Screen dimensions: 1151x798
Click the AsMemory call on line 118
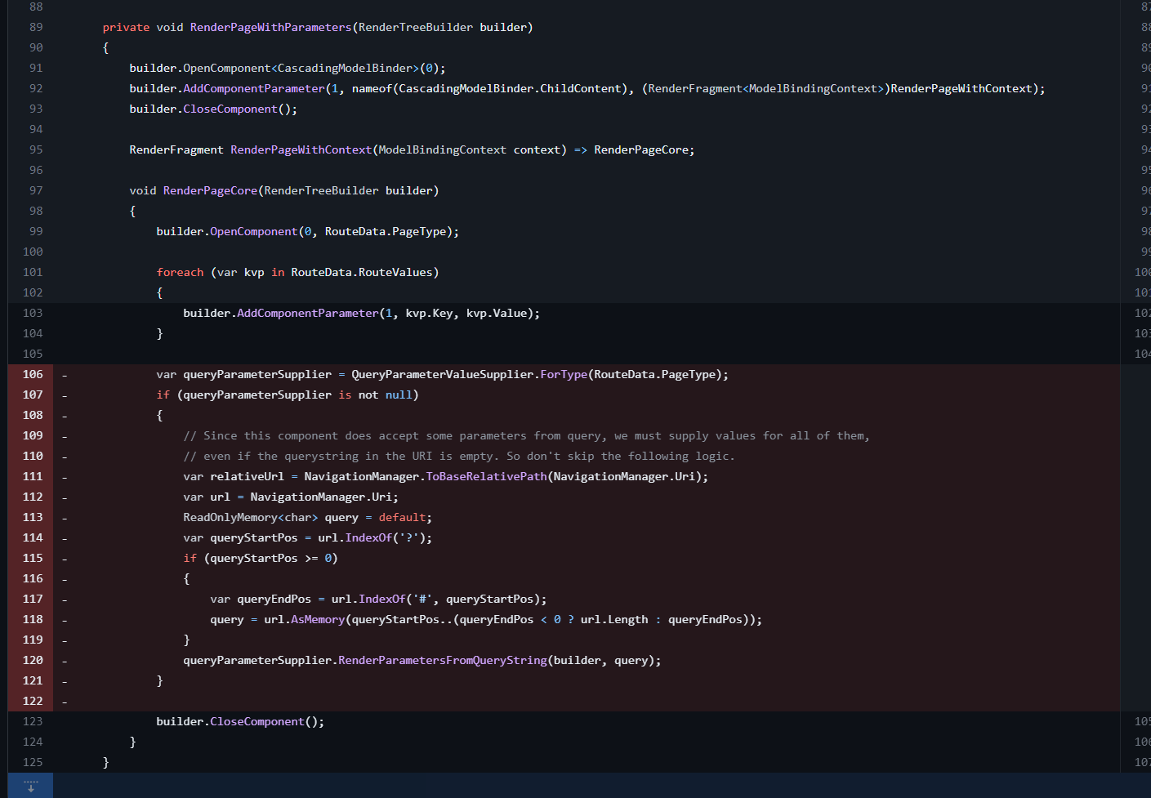[x=317, y=619]
